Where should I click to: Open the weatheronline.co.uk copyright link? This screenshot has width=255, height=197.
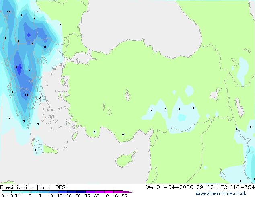coord(221,193)
